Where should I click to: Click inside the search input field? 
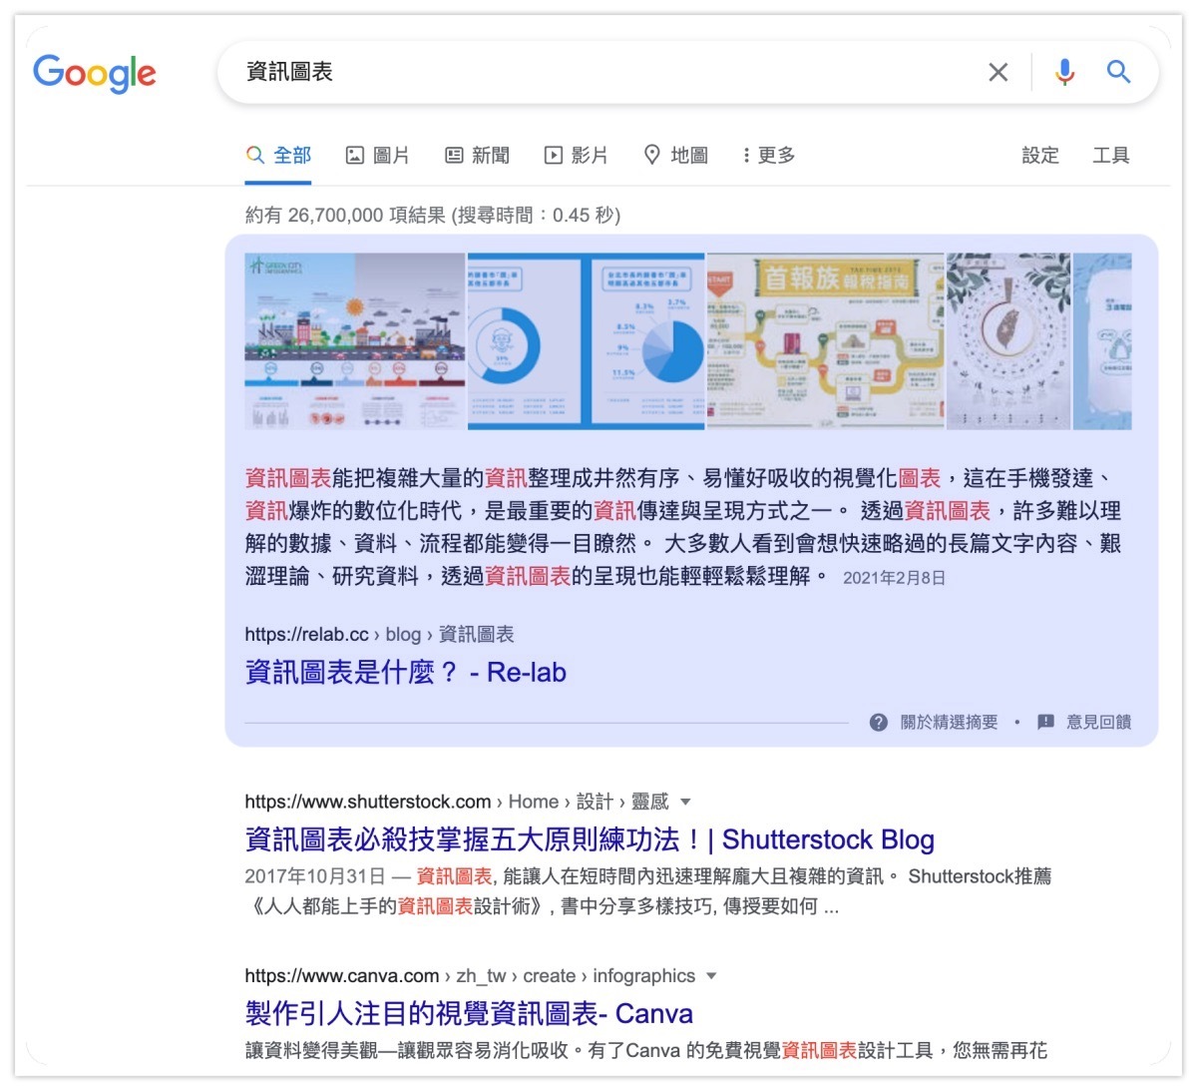click(x=499, y=72)
